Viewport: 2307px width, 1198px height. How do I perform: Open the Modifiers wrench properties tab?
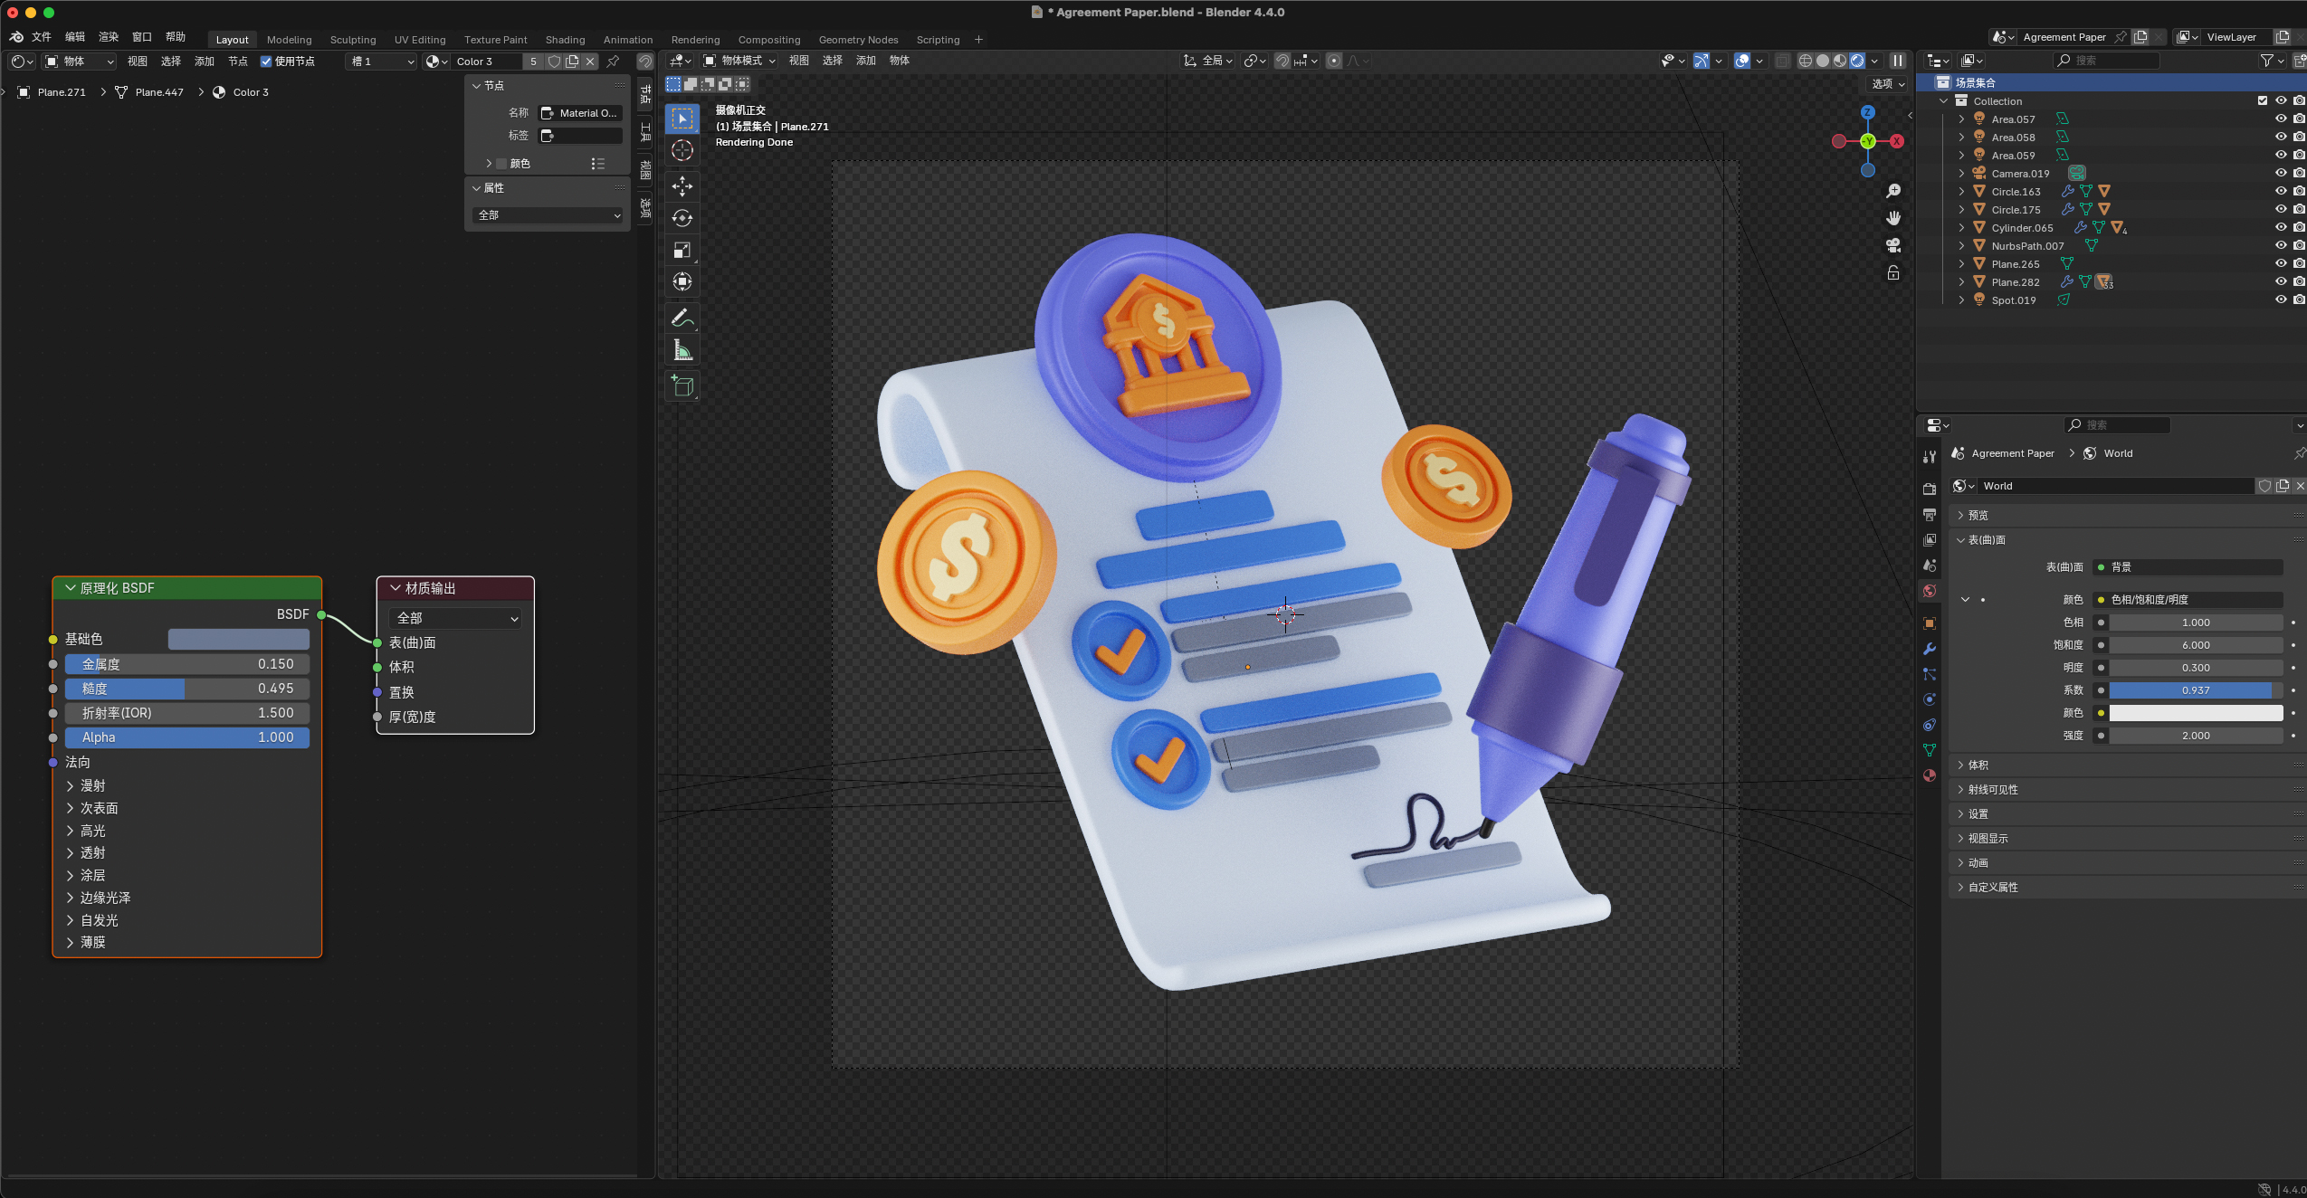(1930, 649)
